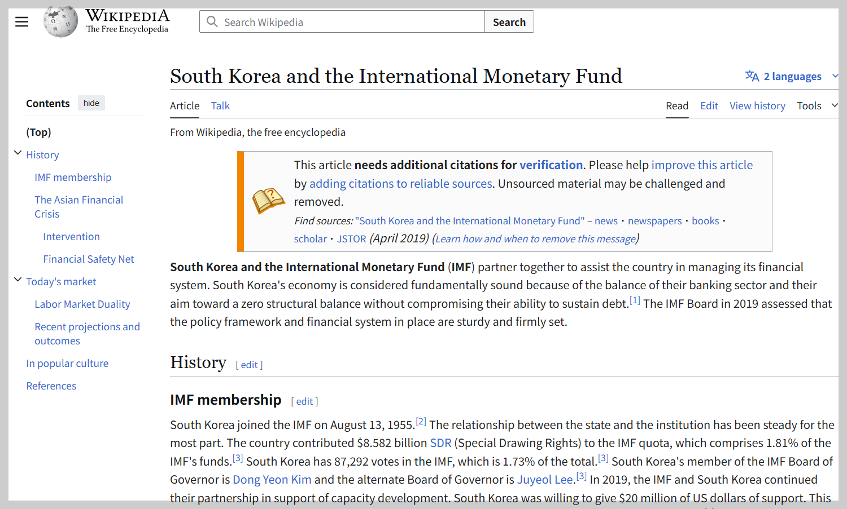Switch to the Talk tab
The height and width of the screenshot is (509, 847).
(220, 105)
